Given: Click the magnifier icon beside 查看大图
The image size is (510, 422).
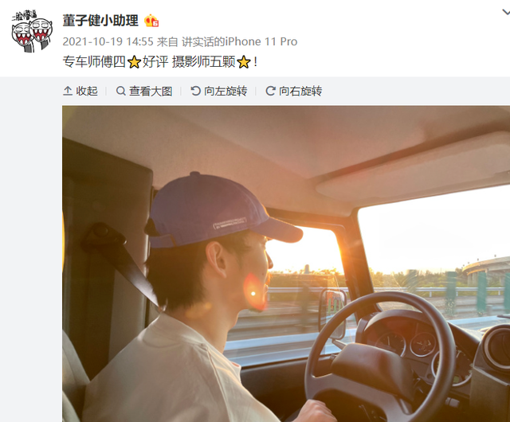Looking at the screenshot, I should (120, 91).
